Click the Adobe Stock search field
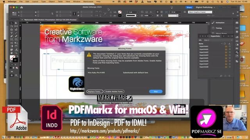The image size is (250, 140). [228, 7]
